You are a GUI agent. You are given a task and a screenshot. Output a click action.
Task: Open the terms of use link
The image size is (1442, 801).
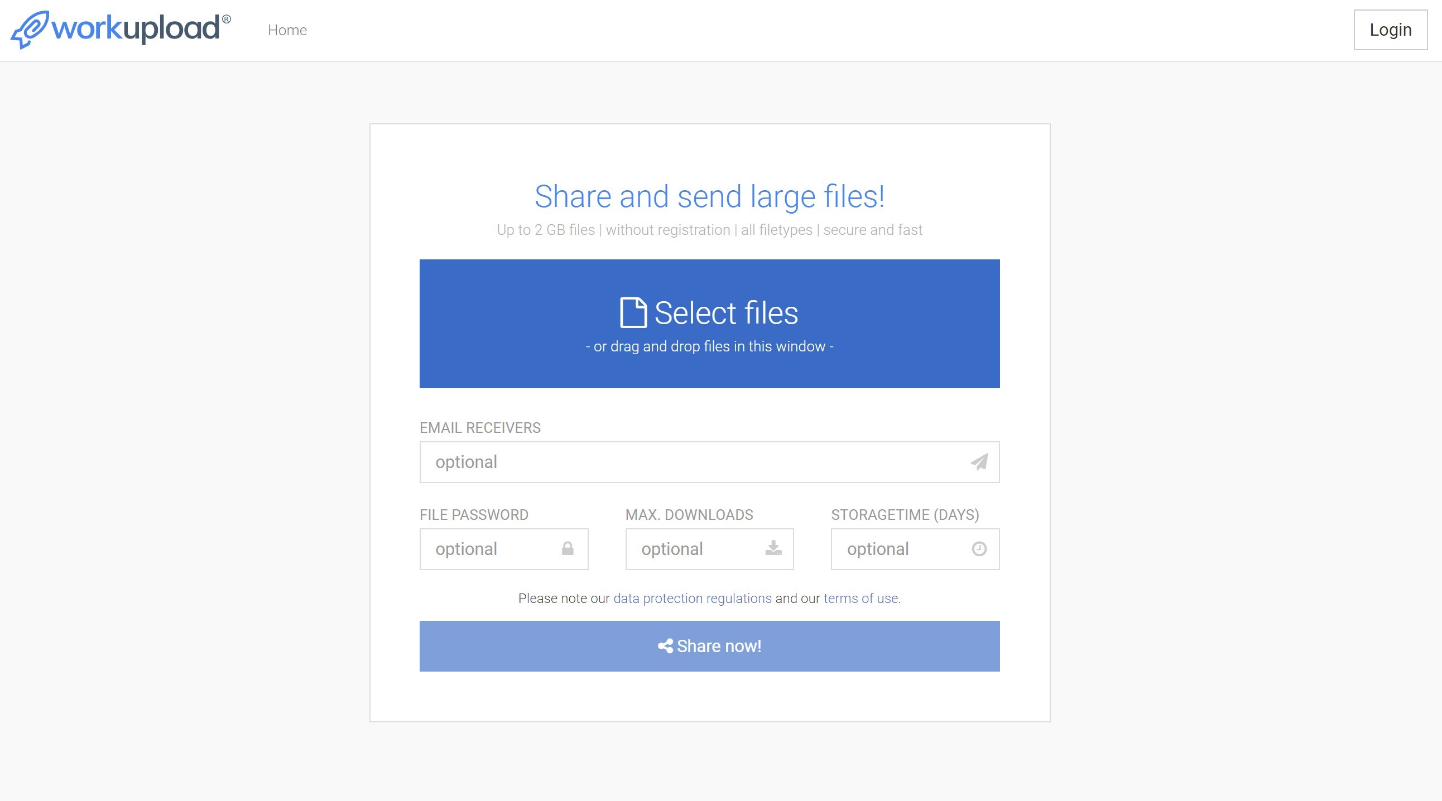point(861,599)
